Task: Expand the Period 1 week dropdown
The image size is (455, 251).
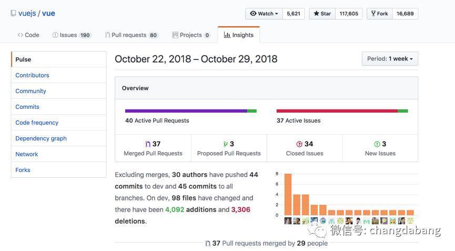Action: (390, 59)
